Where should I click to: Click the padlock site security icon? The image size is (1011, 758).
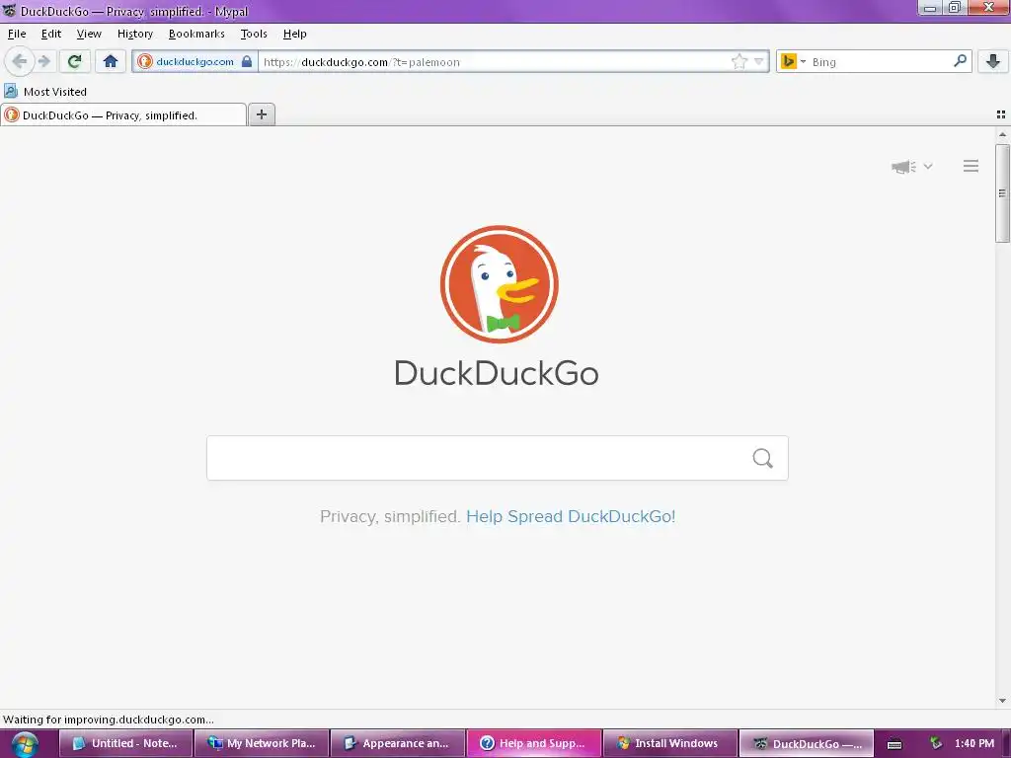[x=246, y=62]
